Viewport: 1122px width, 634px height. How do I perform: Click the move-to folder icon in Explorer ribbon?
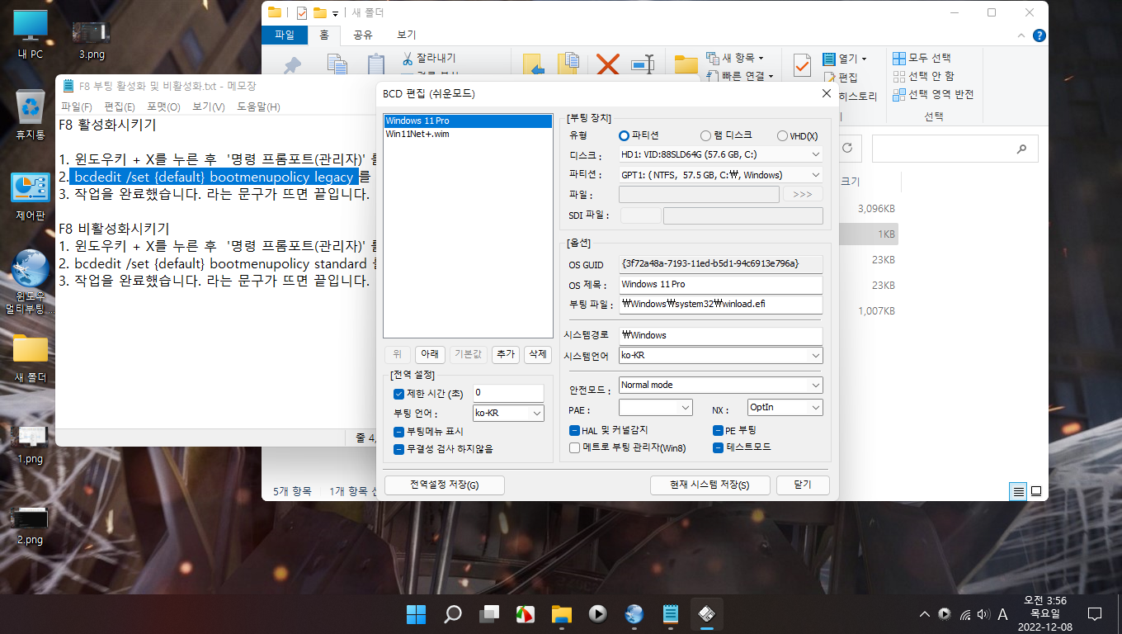(x=533, y=64)
